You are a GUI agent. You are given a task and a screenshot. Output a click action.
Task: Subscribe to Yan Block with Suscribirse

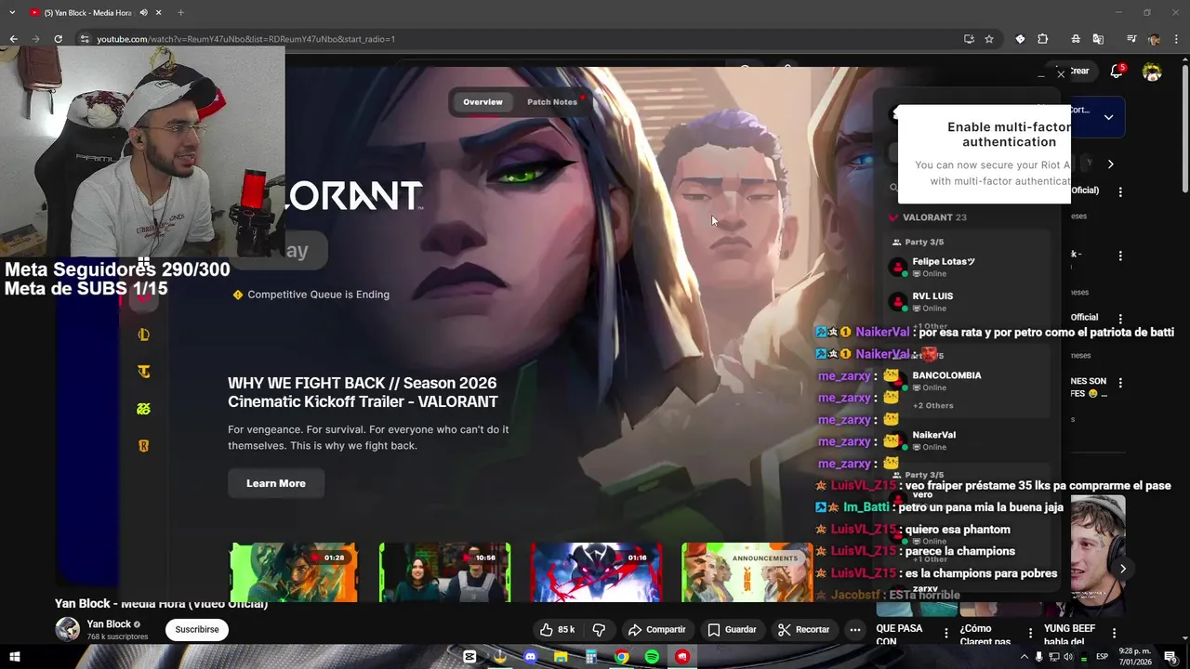click(197, 629)
